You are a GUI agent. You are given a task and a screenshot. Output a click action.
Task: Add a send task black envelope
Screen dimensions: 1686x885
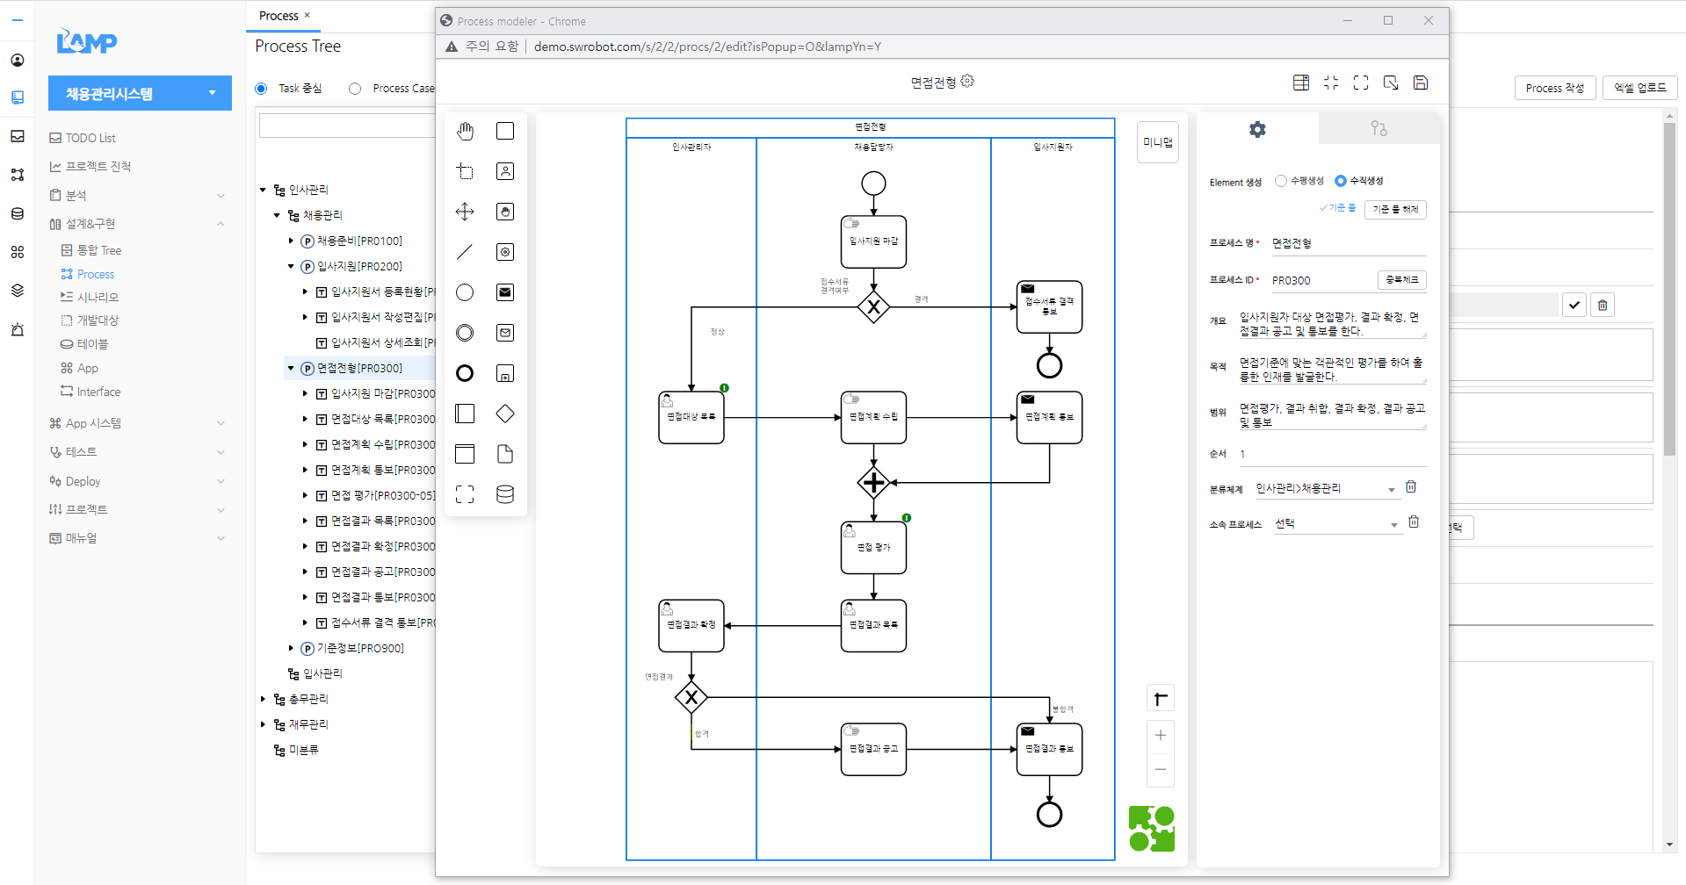(x=505, y=292)
